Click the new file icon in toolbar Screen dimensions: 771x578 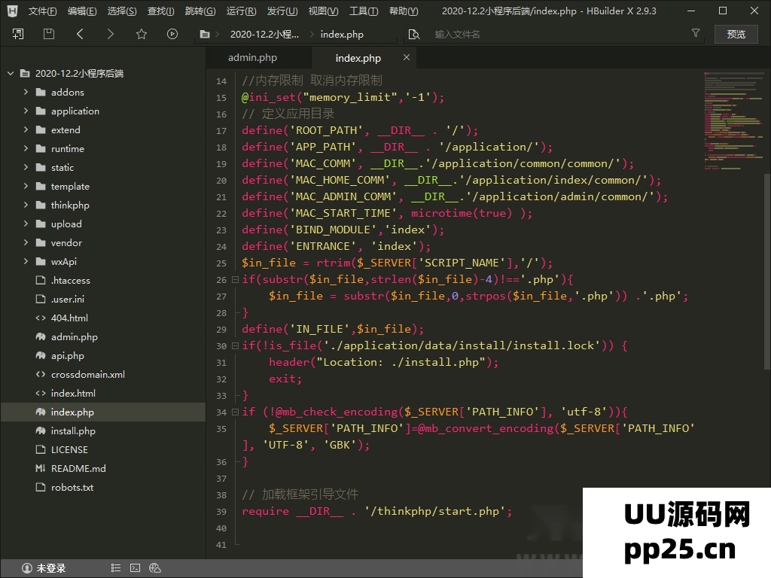(x=18, y=34)
